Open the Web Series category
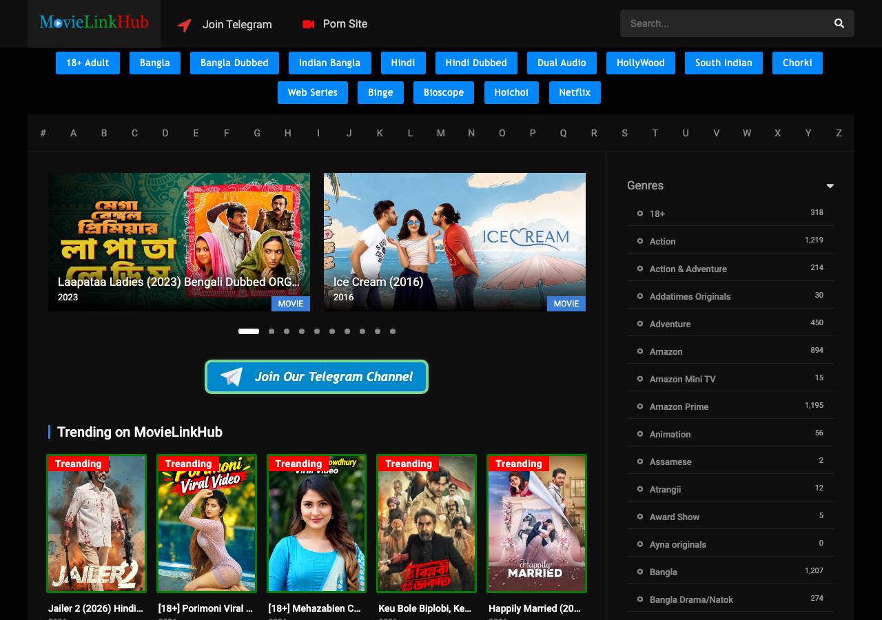 pyautogui.click(x=313, y=92)
